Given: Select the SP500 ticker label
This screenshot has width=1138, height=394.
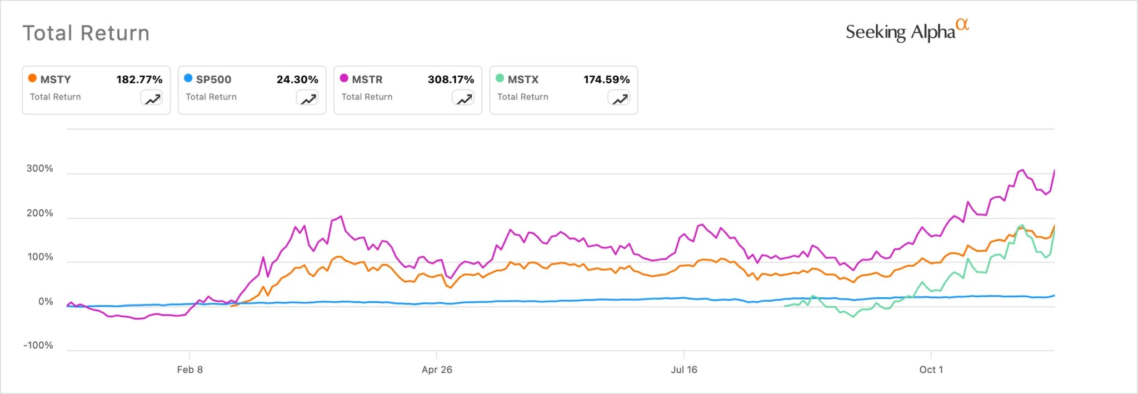Looking at the screenshot, I should tap(213, 79).
